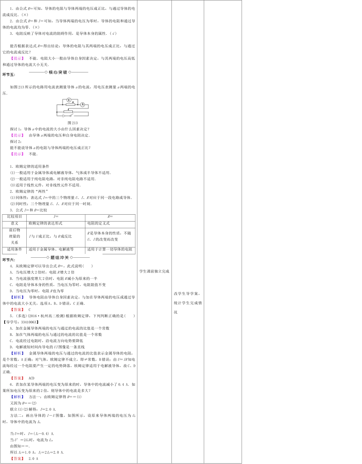Click the heading '2. 欧姆定律的“两性”'
362x464 pixels.
29,191
